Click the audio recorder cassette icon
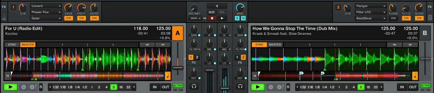This screenshot has width=434, height=93. [430, 17]
